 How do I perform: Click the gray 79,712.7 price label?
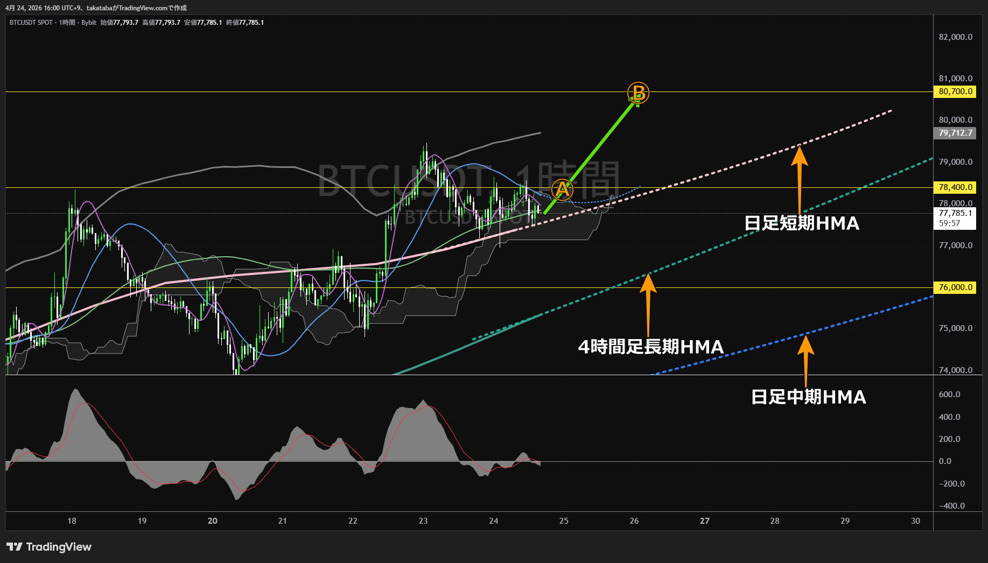coord(955,133)
